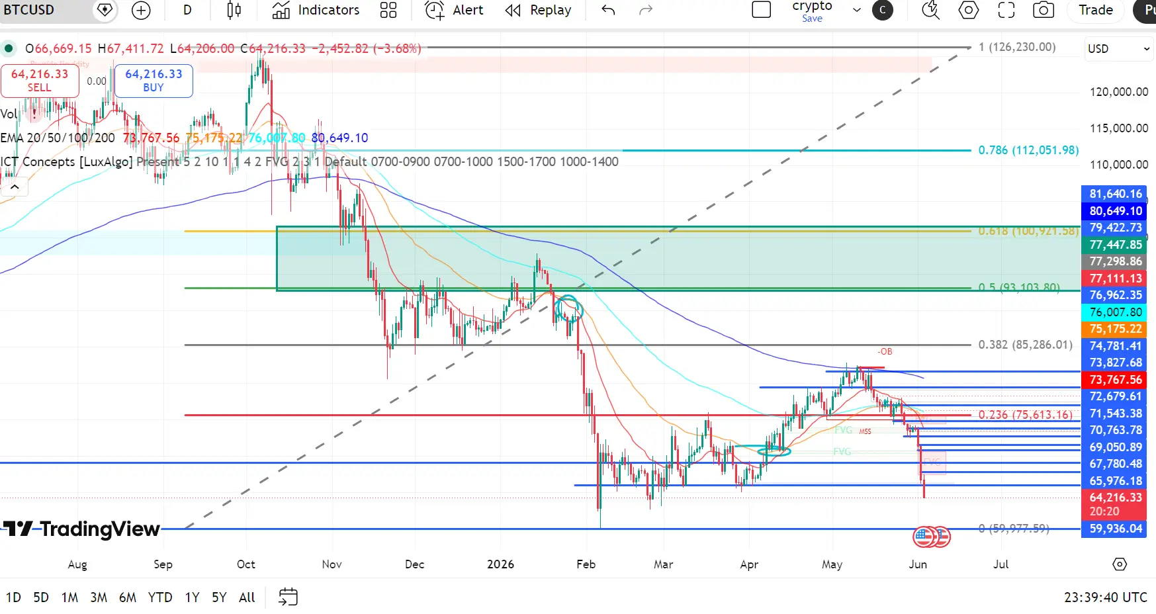Click the 59,936.04 price line label
This screenshot has width=1156, height=614.
pyautogui.click(x=1116, y=529)
